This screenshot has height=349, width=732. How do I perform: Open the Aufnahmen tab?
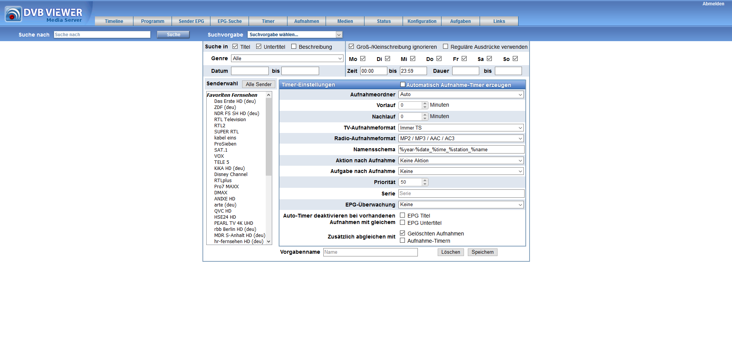[307, 21]
